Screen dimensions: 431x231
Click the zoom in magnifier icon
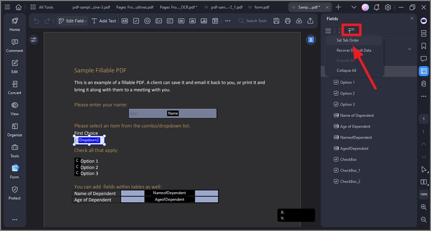coord(423,207)
